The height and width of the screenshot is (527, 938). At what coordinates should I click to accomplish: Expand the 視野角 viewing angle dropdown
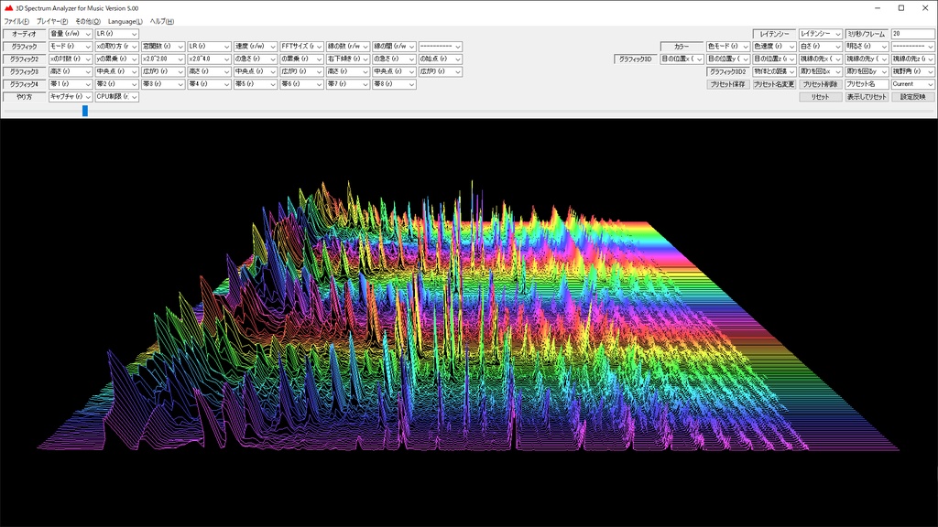pos(915,71)
